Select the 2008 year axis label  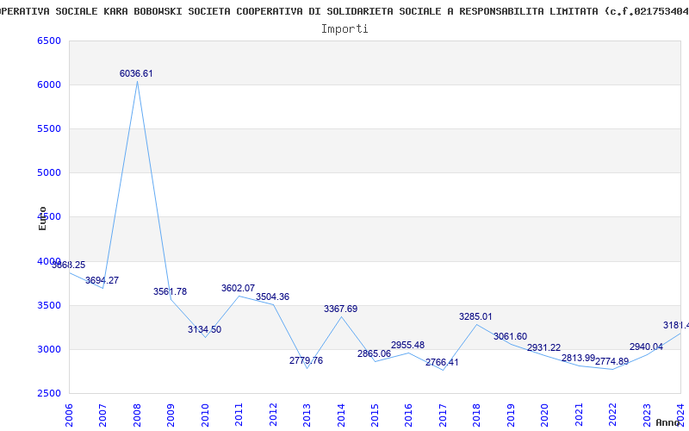click(x=137, y=415)
